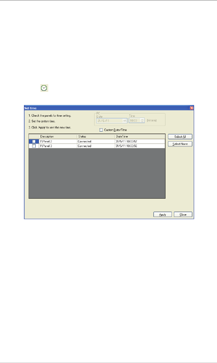Click the Select None button
Screen dimensions: 217x363
[x=180, y=144]
